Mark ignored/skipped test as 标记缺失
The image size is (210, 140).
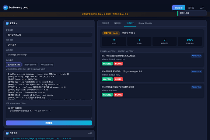(x=118, y=79)
